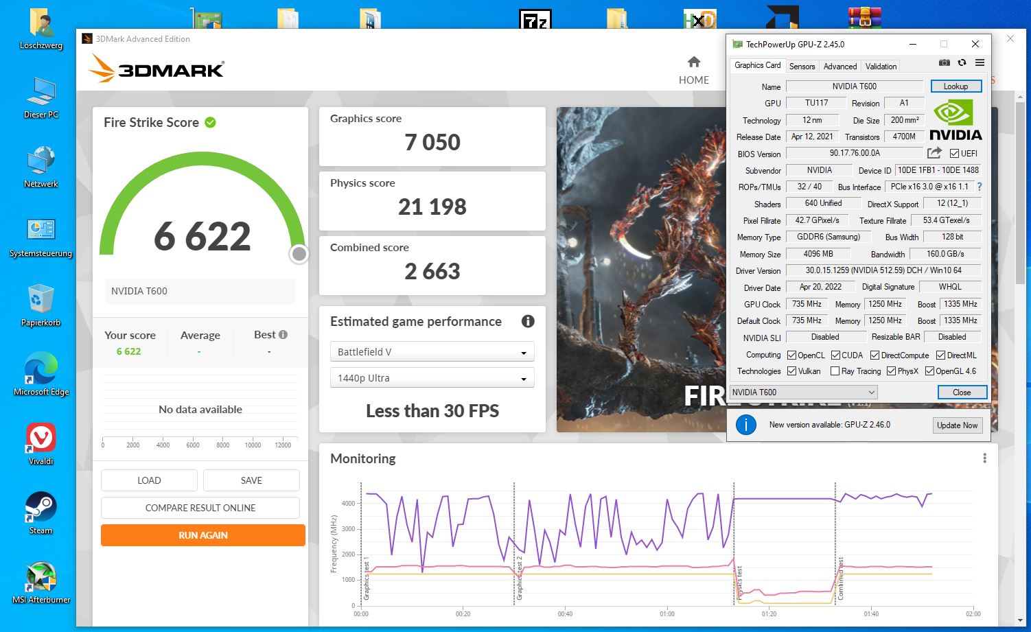1031x632 pixels.
Task: Select the Systemsteuerung desktop icon
Action: point(41,237)
